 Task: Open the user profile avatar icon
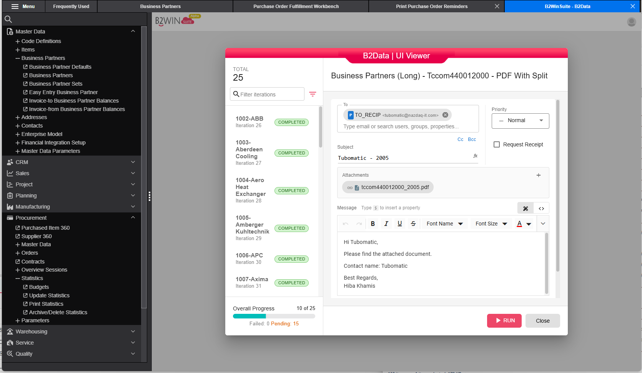pyautogui.click(x=631, y=22)
